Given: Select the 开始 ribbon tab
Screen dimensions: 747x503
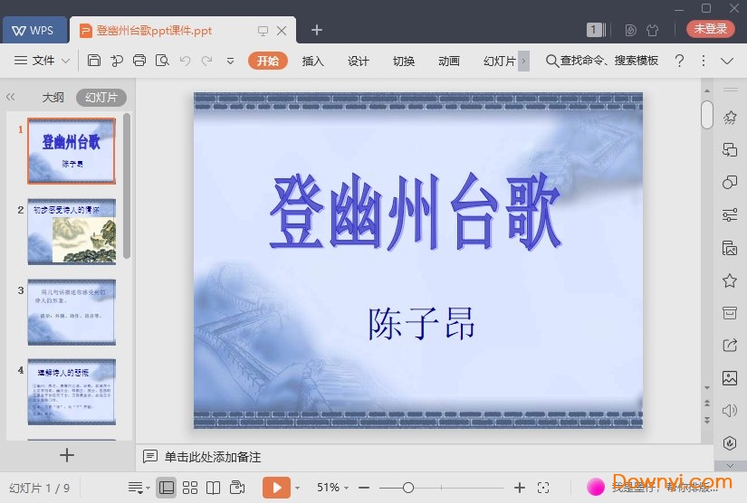Looking at the screenshot, I should 268,61.
